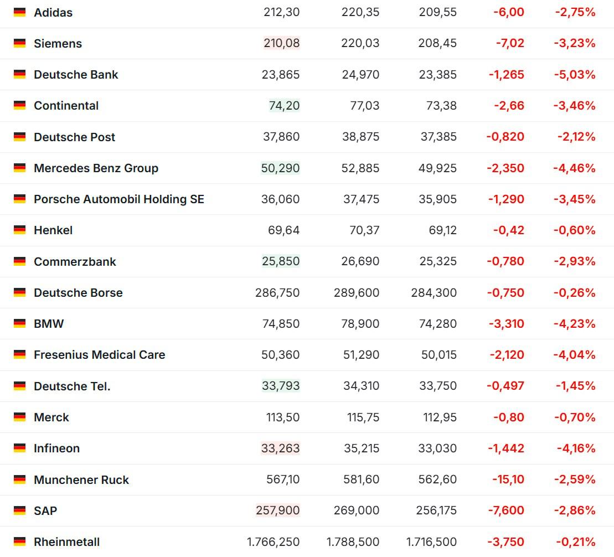The height and width of the screenshot is (557, 614).
Task: Click the flag icon beside SAP
Action: 20,510
